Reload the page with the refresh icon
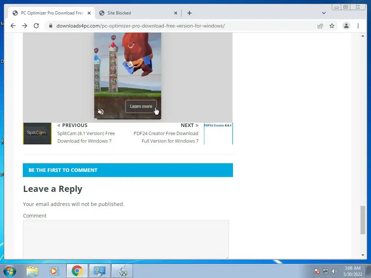371x278 pixels. coord(36,26)
